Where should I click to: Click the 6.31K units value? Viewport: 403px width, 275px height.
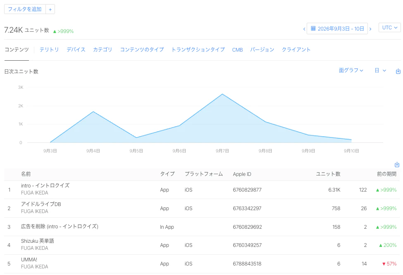coord(334,190)
